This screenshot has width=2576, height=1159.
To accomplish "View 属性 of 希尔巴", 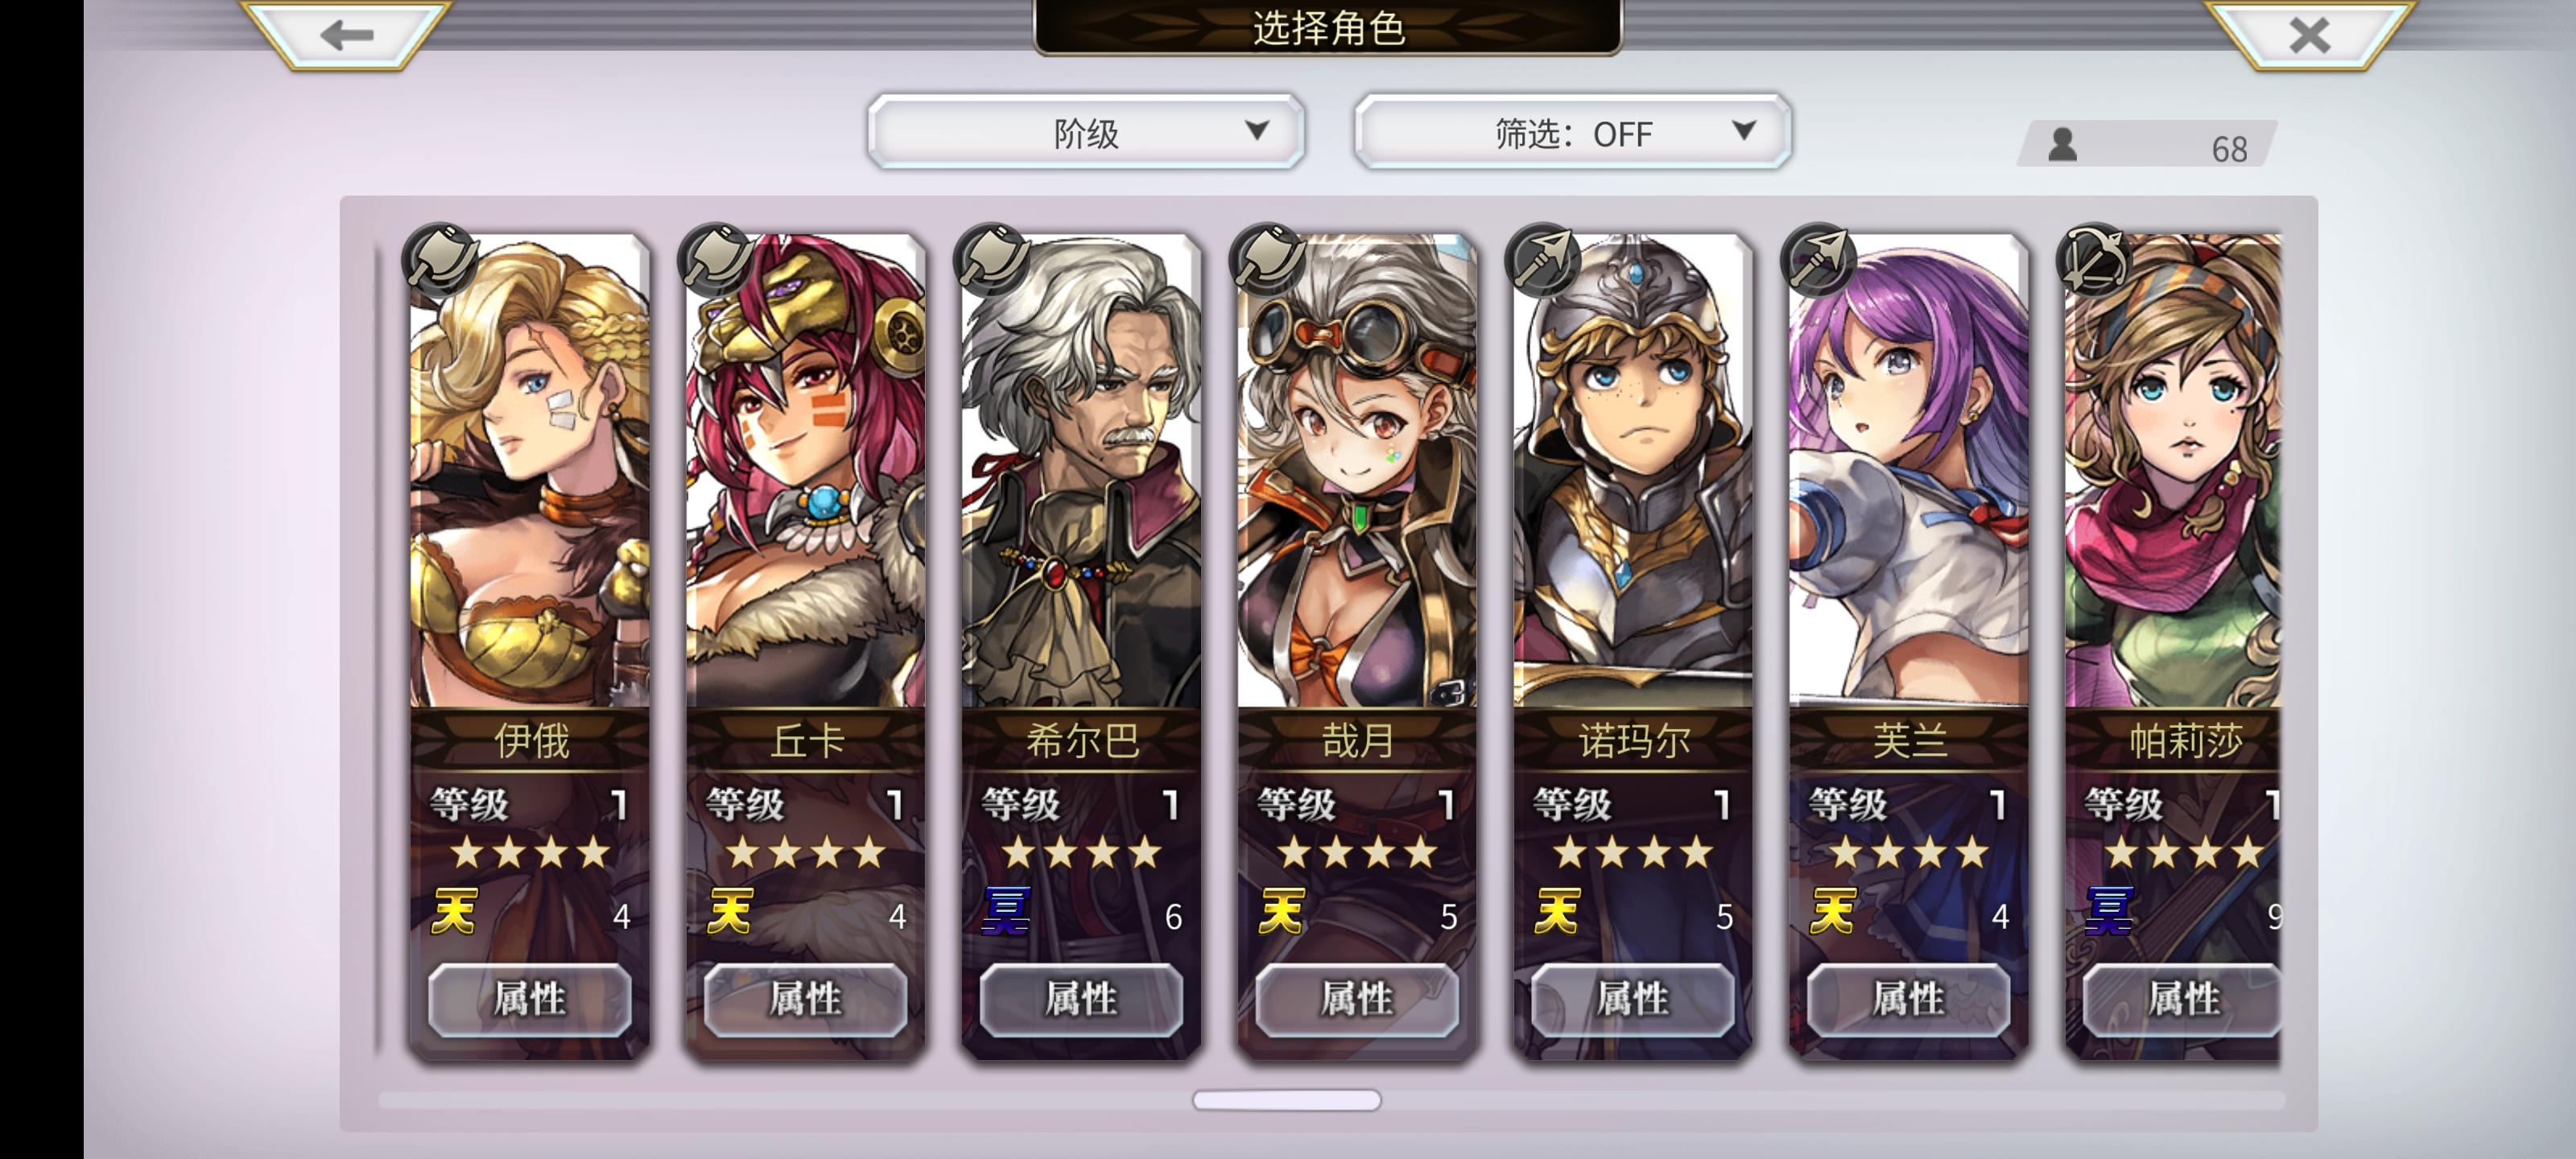I will pyautogui.click(x=1081, y=999).
